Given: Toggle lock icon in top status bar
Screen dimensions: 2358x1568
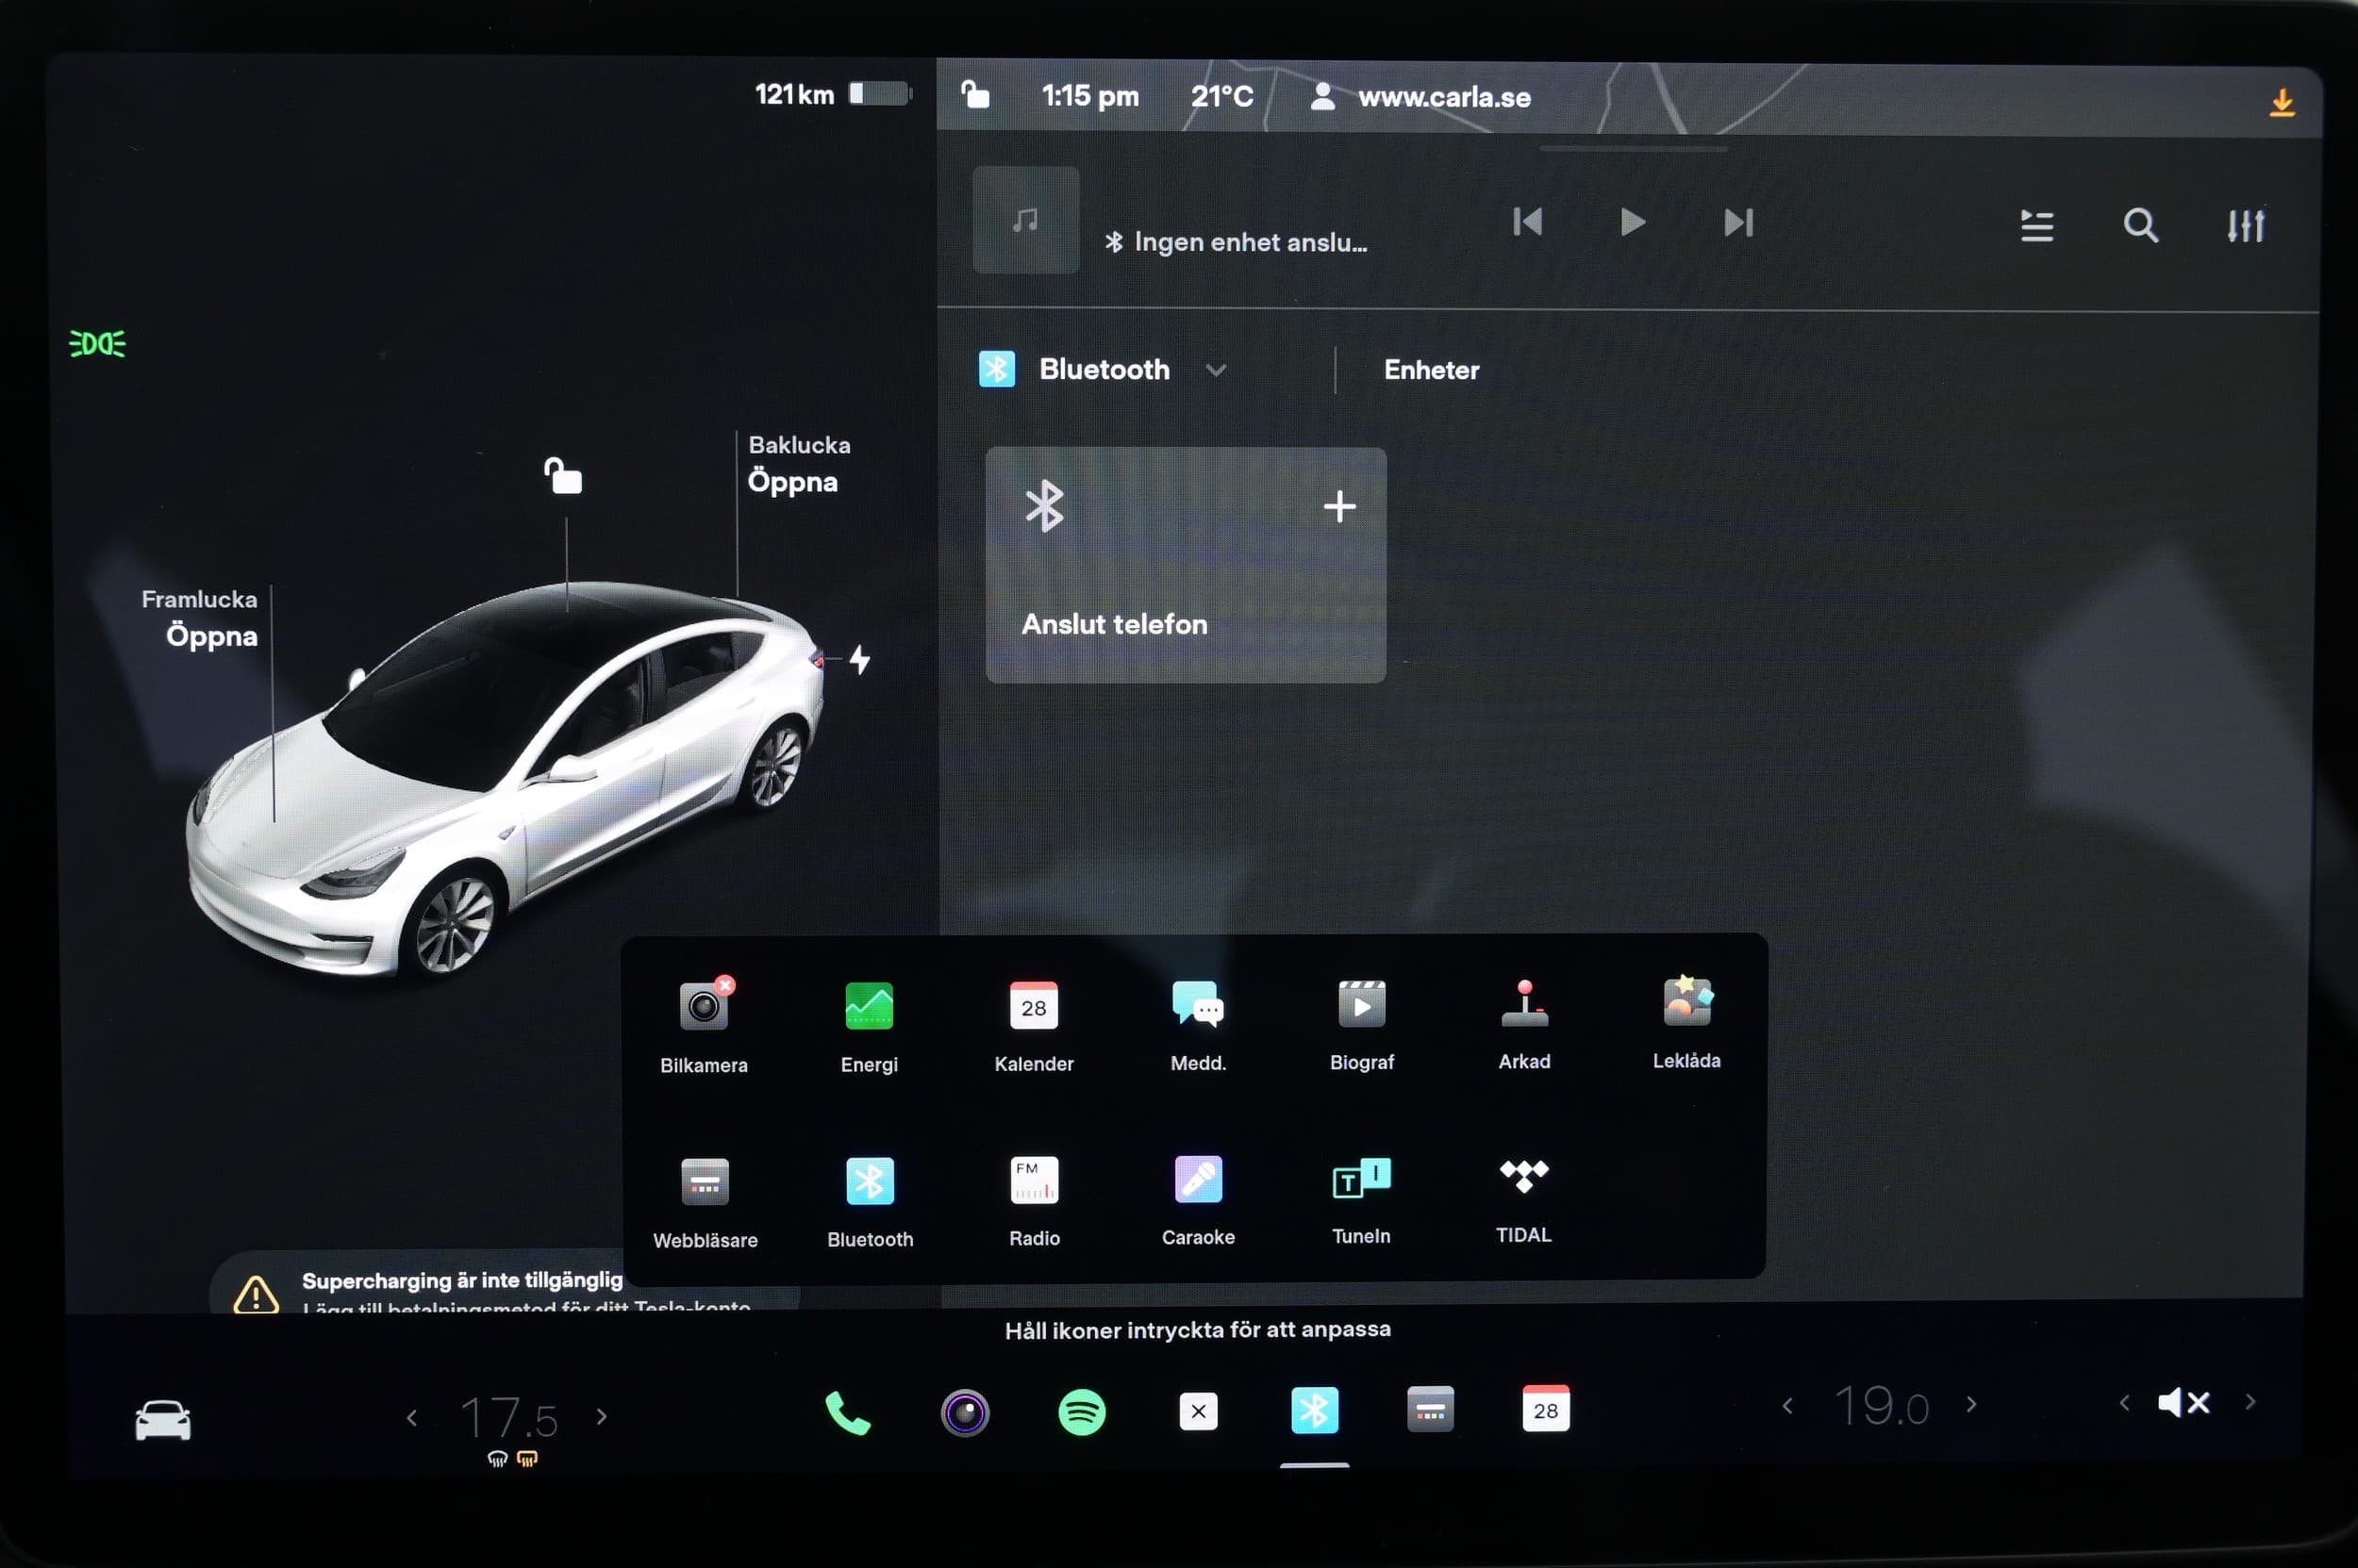Looking at the screenshot, I should tap(975, 96).
